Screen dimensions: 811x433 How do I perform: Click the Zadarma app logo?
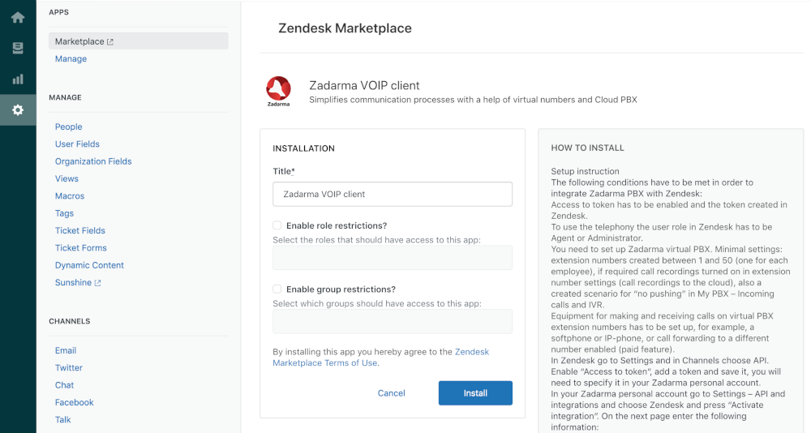[x=278, y=92]
